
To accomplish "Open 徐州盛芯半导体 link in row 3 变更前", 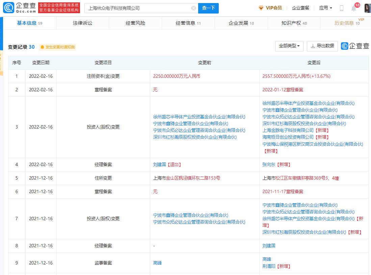I will [x=199, y=117].
